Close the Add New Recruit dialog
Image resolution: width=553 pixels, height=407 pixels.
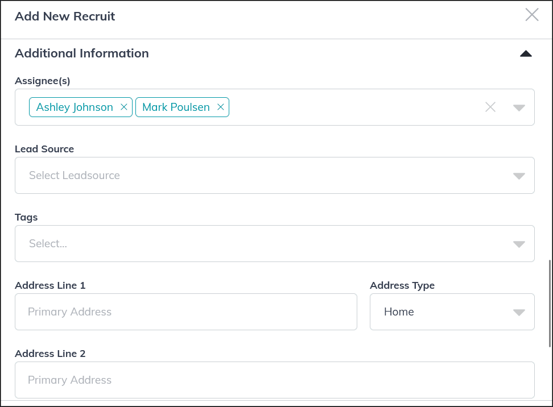click(x=532, y=15)
